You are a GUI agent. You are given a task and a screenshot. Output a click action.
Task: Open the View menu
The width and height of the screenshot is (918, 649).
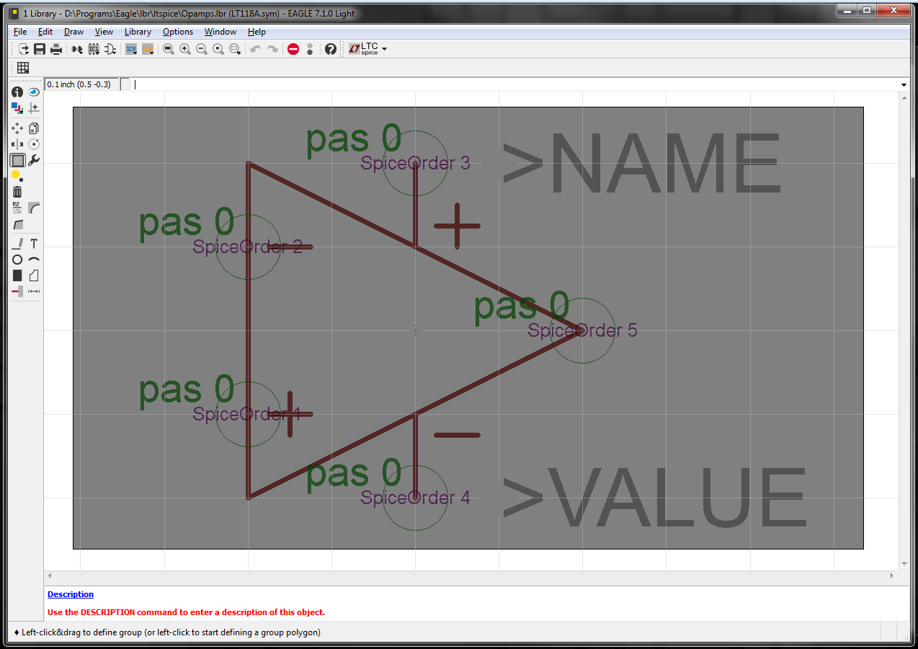tap(104, 32)
